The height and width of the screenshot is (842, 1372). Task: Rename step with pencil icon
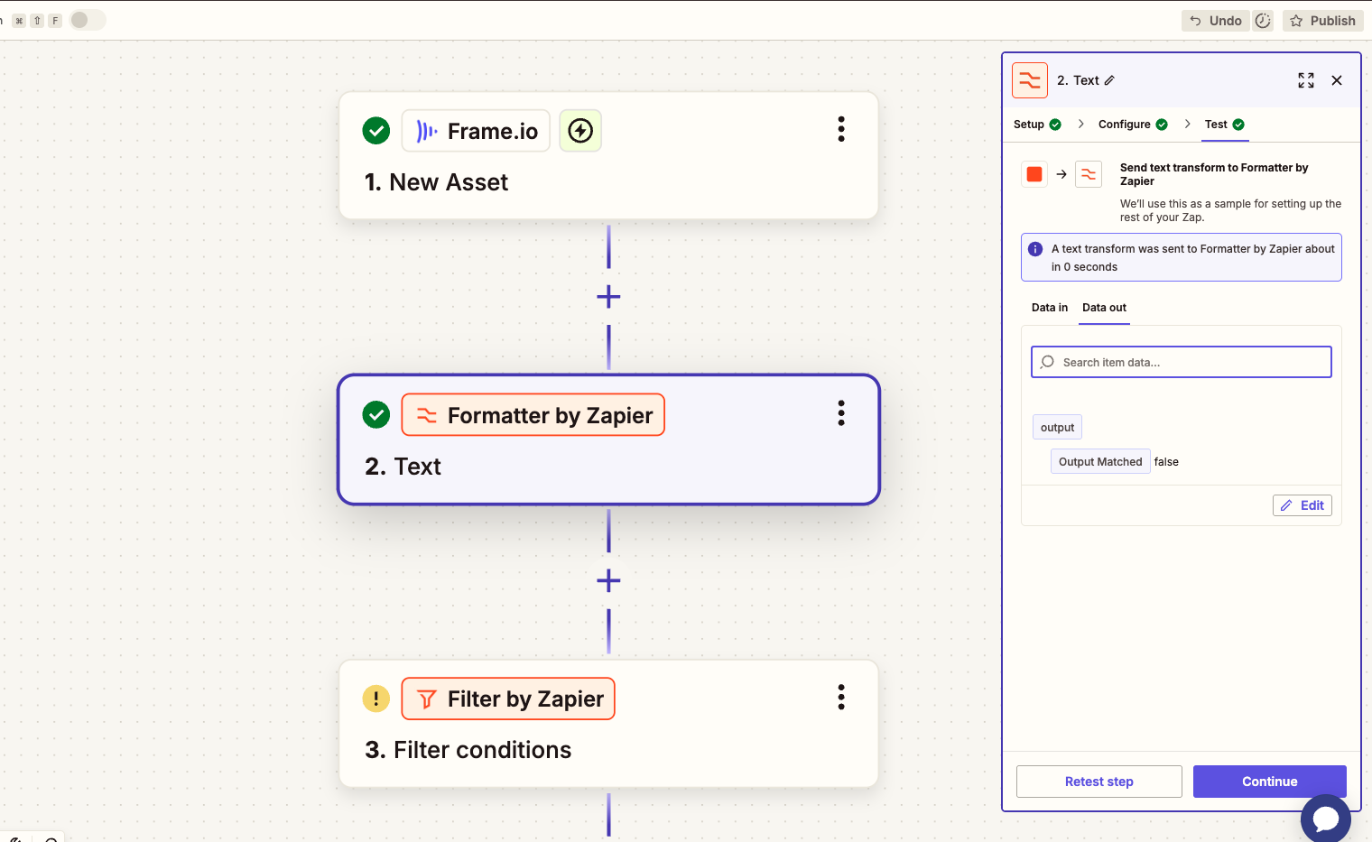(x=1109, y=80)
